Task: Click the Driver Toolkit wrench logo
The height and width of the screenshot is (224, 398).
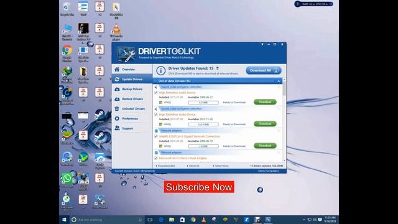Action: (126, 54)
